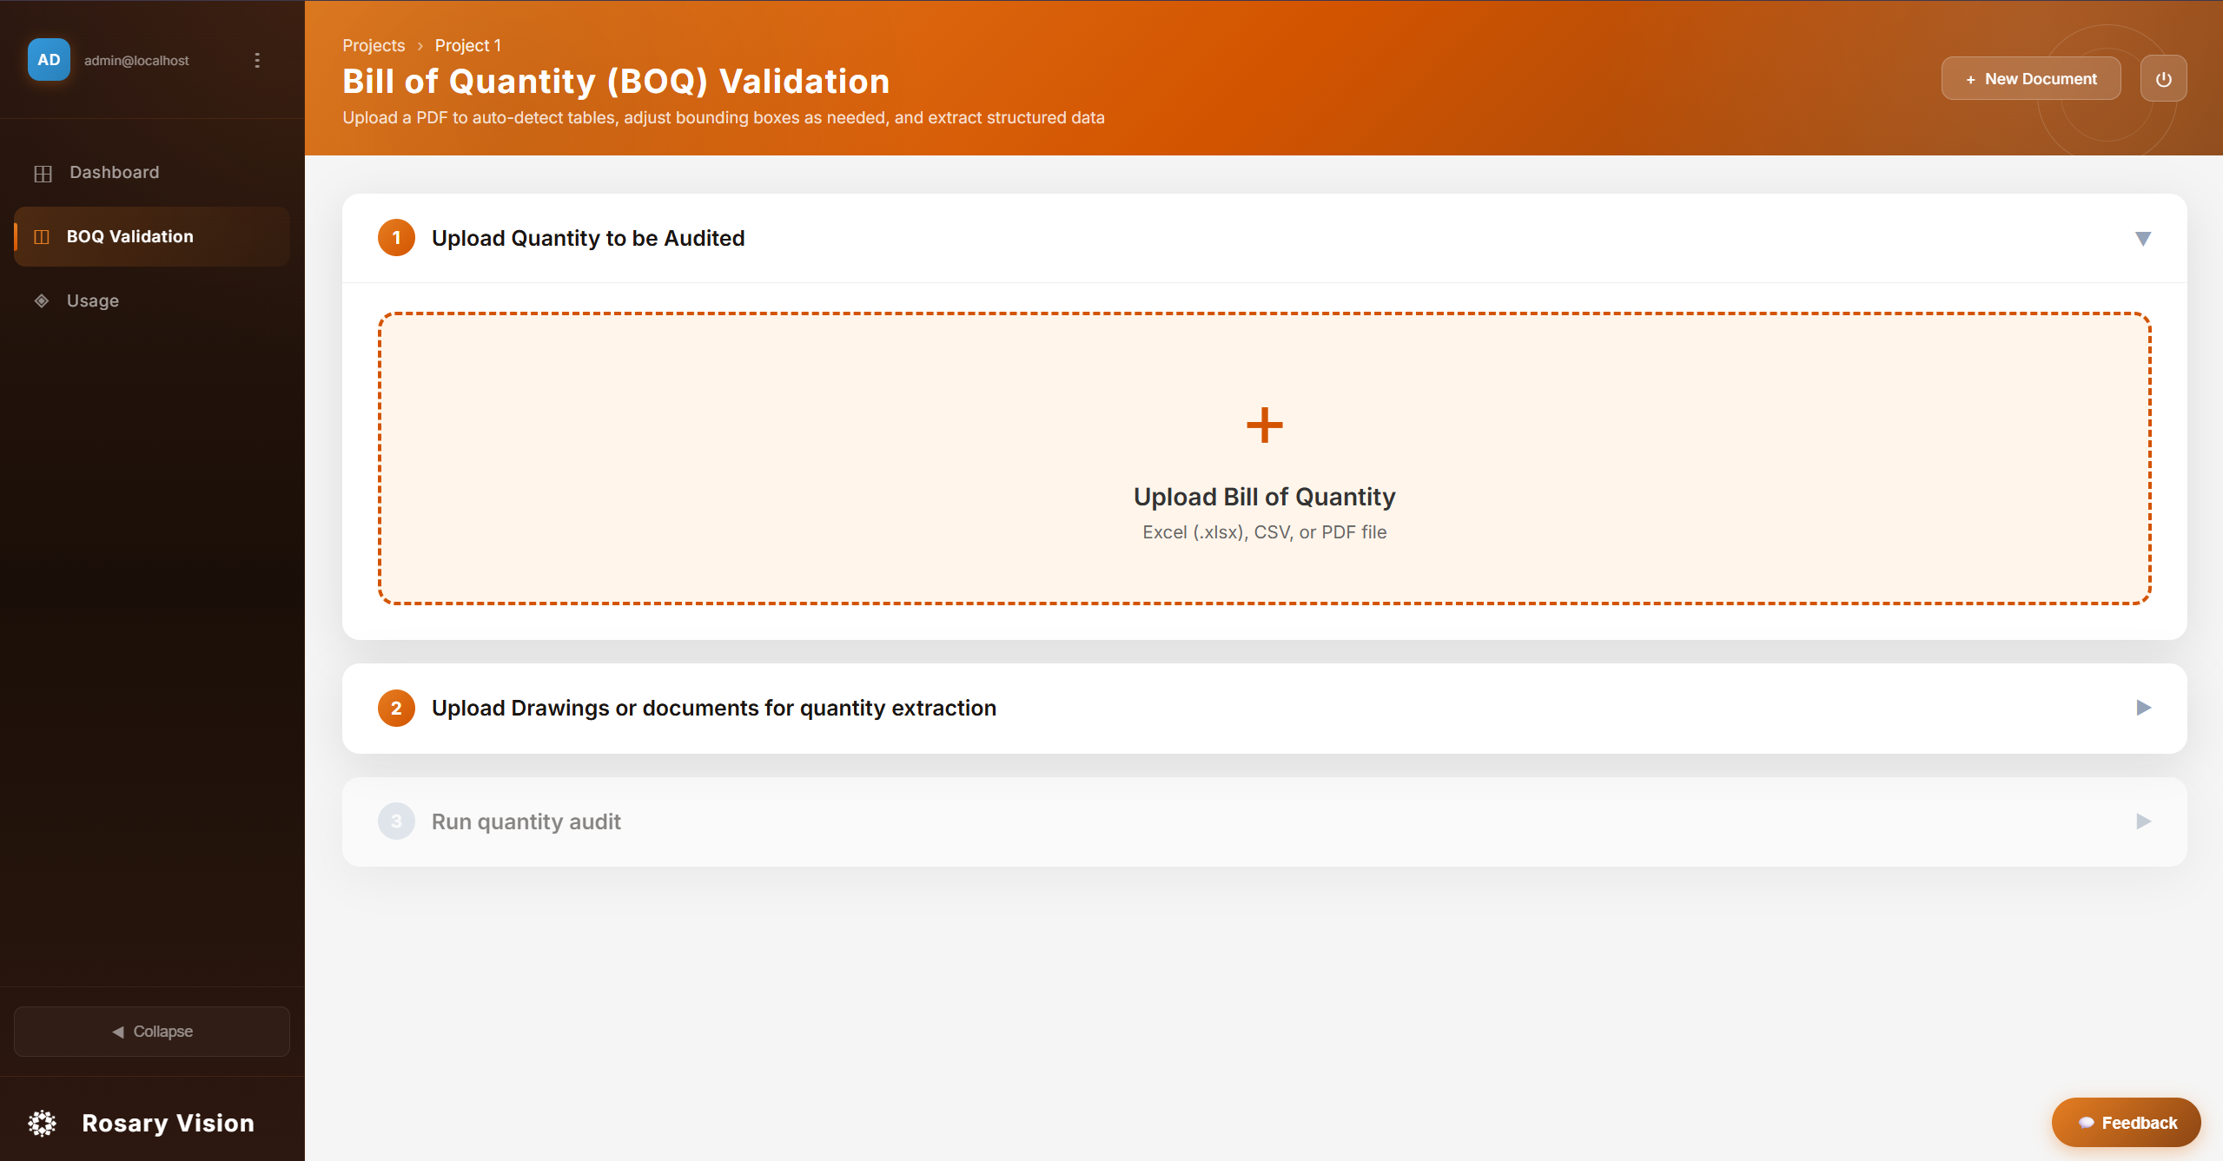Click the power icon button in header
The height and width of the screenshot is (1161, 2223).
pos(2162,79)
